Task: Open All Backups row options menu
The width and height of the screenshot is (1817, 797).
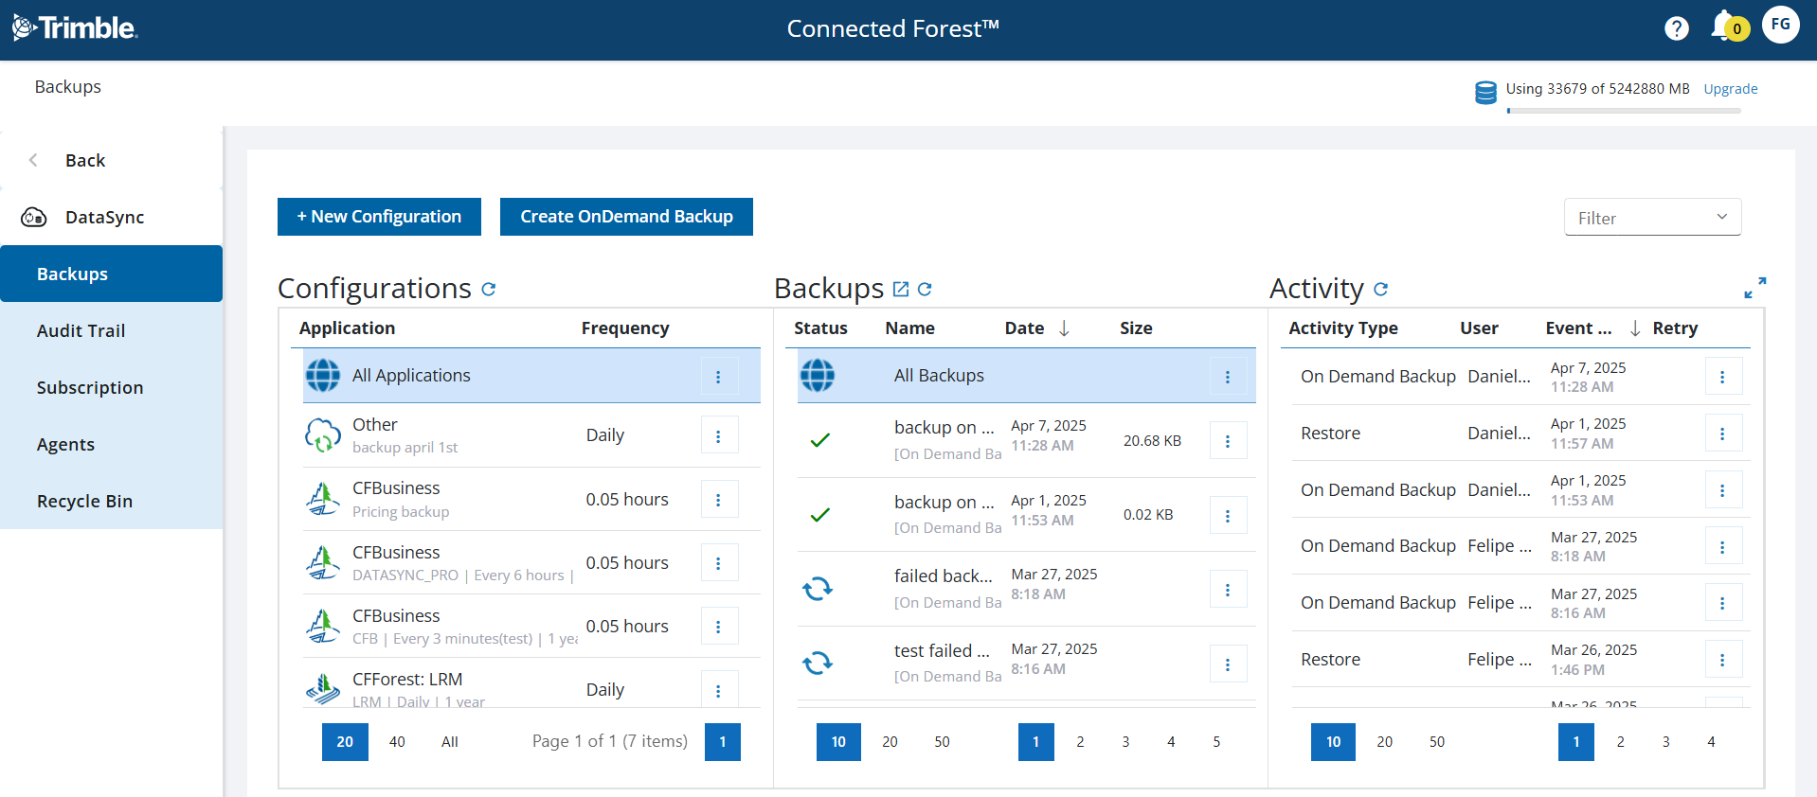Action: click(1228, 377)
